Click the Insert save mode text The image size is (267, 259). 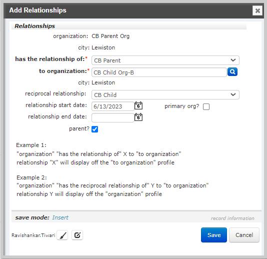(x=60, y=217)
